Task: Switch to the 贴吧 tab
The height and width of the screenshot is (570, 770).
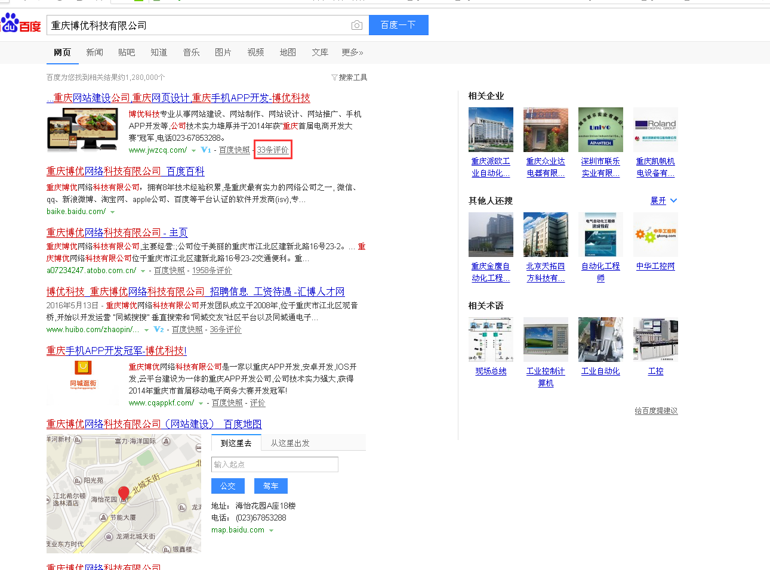Action: [127, 52]
